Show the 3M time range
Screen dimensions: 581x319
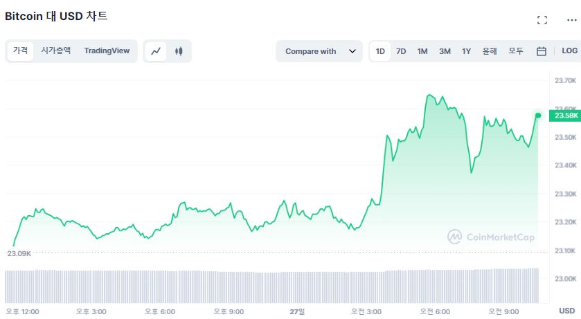coord(445,51)
